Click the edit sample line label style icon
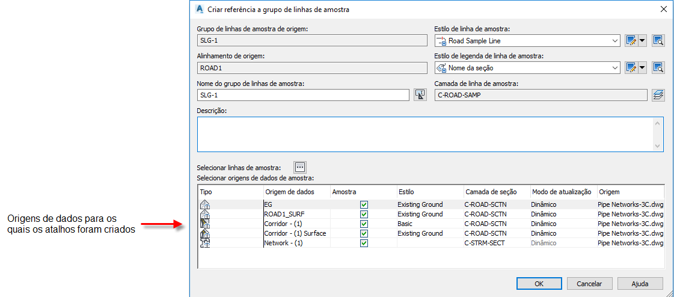This screenshot has width=674, height=297. [631, 67]
